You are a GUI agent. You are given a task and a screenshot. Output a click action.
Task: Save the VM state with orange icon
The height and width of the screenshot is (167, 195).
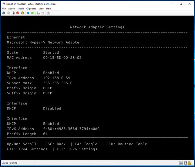point(22,13)
